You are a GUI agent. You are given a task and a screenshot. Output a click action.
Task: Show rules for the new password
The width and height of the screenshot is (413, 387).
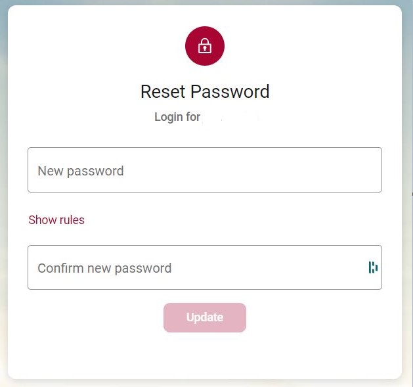56,220
